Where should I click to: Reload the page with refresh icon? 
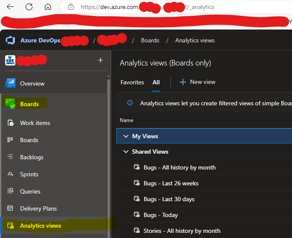[29, 7]
